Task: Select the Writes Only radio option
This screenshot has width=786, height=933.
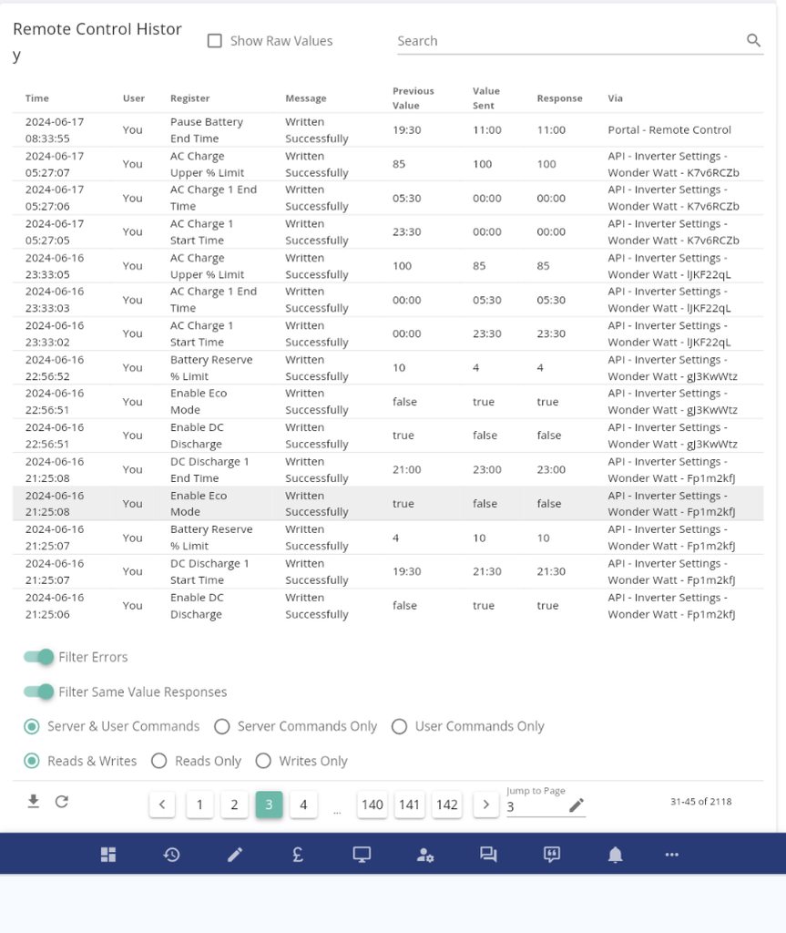Action: 263,761
